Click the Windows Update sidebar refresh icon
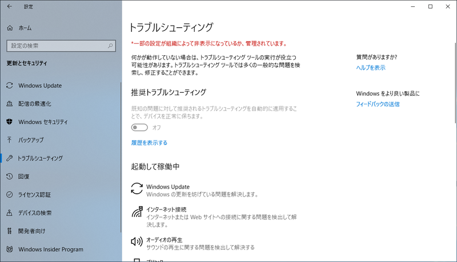Image resolution: width=457 pixels, height=262 pixels. (x=10, y=85)
